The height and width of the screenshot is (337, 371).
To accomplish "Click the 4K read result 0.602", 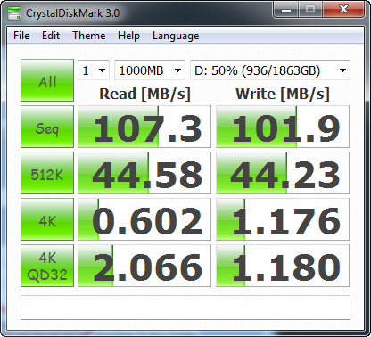I will pos(144,219).
